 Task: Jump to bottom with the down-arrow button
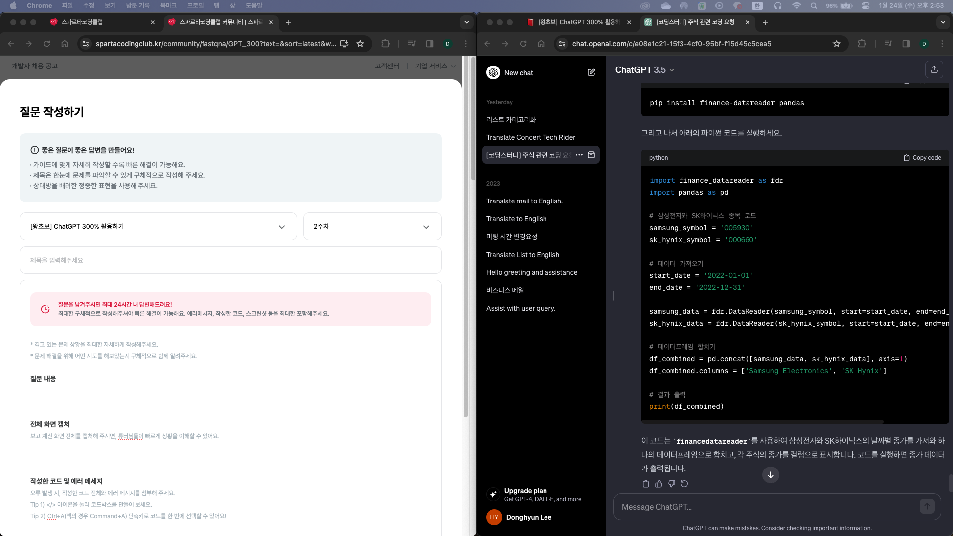tap(771, 475)
